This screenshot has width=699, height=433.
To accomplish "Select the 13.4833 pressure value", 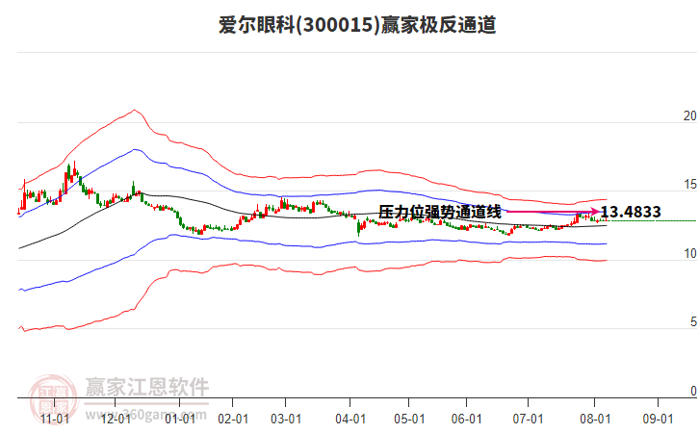I will click(631, 212).
